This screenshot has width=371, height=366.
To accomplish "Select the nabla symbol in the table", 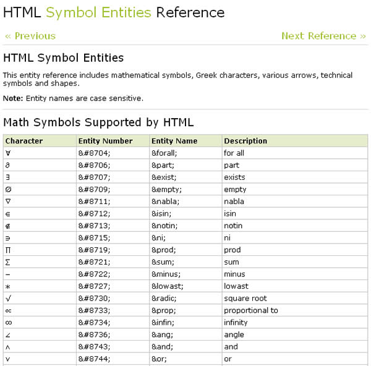I will 8,202.
